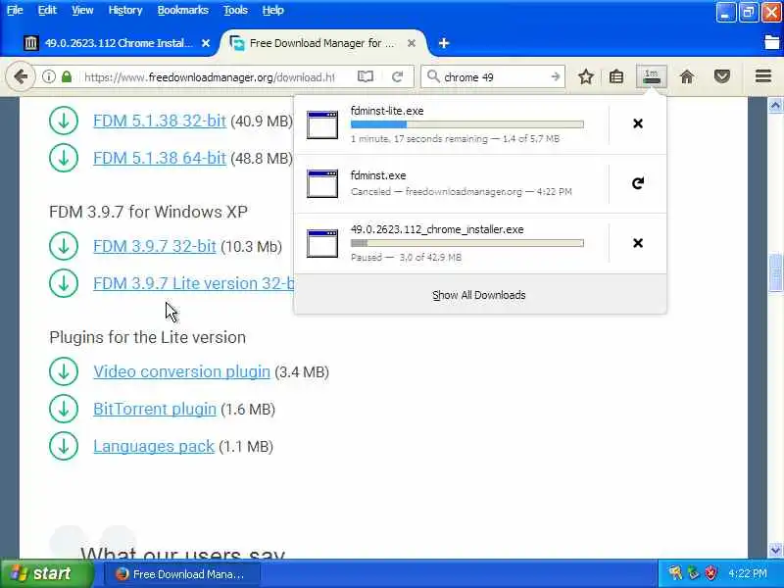
Task: Click the canceled fdminst.exe file name
Action: [378, 175]
